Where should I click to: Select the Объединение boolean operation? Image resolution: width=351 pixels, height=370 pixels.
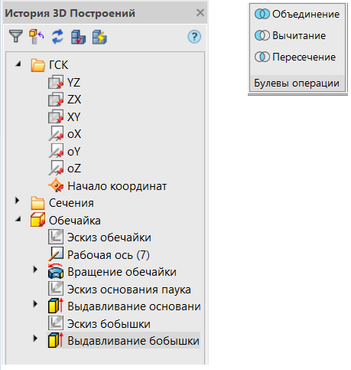(x=297, y=14)
